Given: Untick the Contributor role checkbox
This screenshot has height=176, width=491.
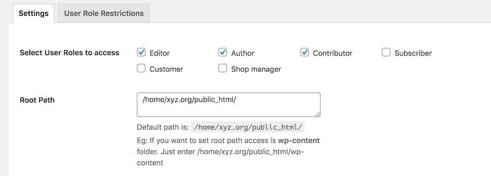Looking at the screenshot, I should click(x=304, y=52).
